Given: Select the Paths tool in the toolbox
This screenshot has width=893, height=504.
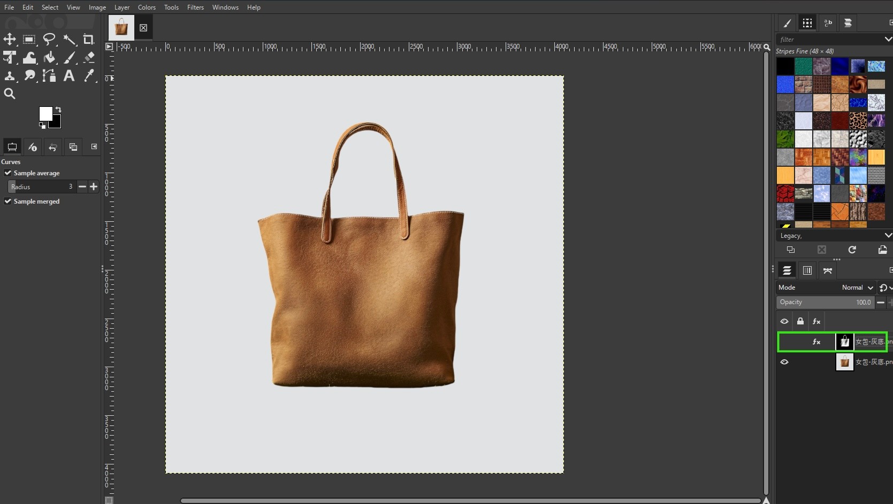Looking at the screenshot, I should [x=49, y=75].
